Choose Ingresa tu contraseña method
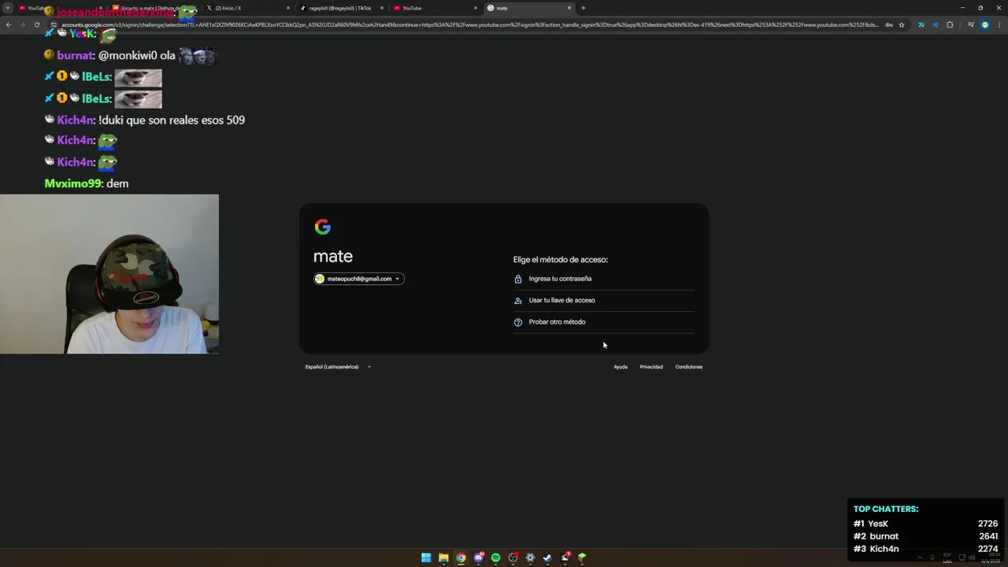Image resolution: width=1008 pixels, height=567 pixels. coord(604,279)
